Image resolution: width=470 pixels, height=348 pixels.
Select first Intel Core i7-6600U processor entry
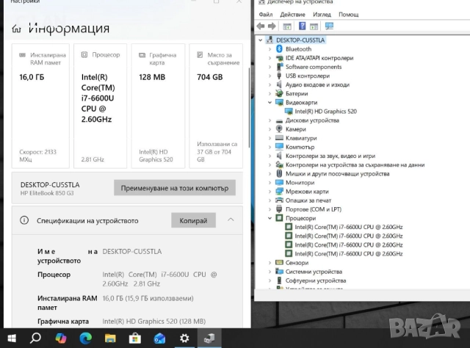(349, 227)
